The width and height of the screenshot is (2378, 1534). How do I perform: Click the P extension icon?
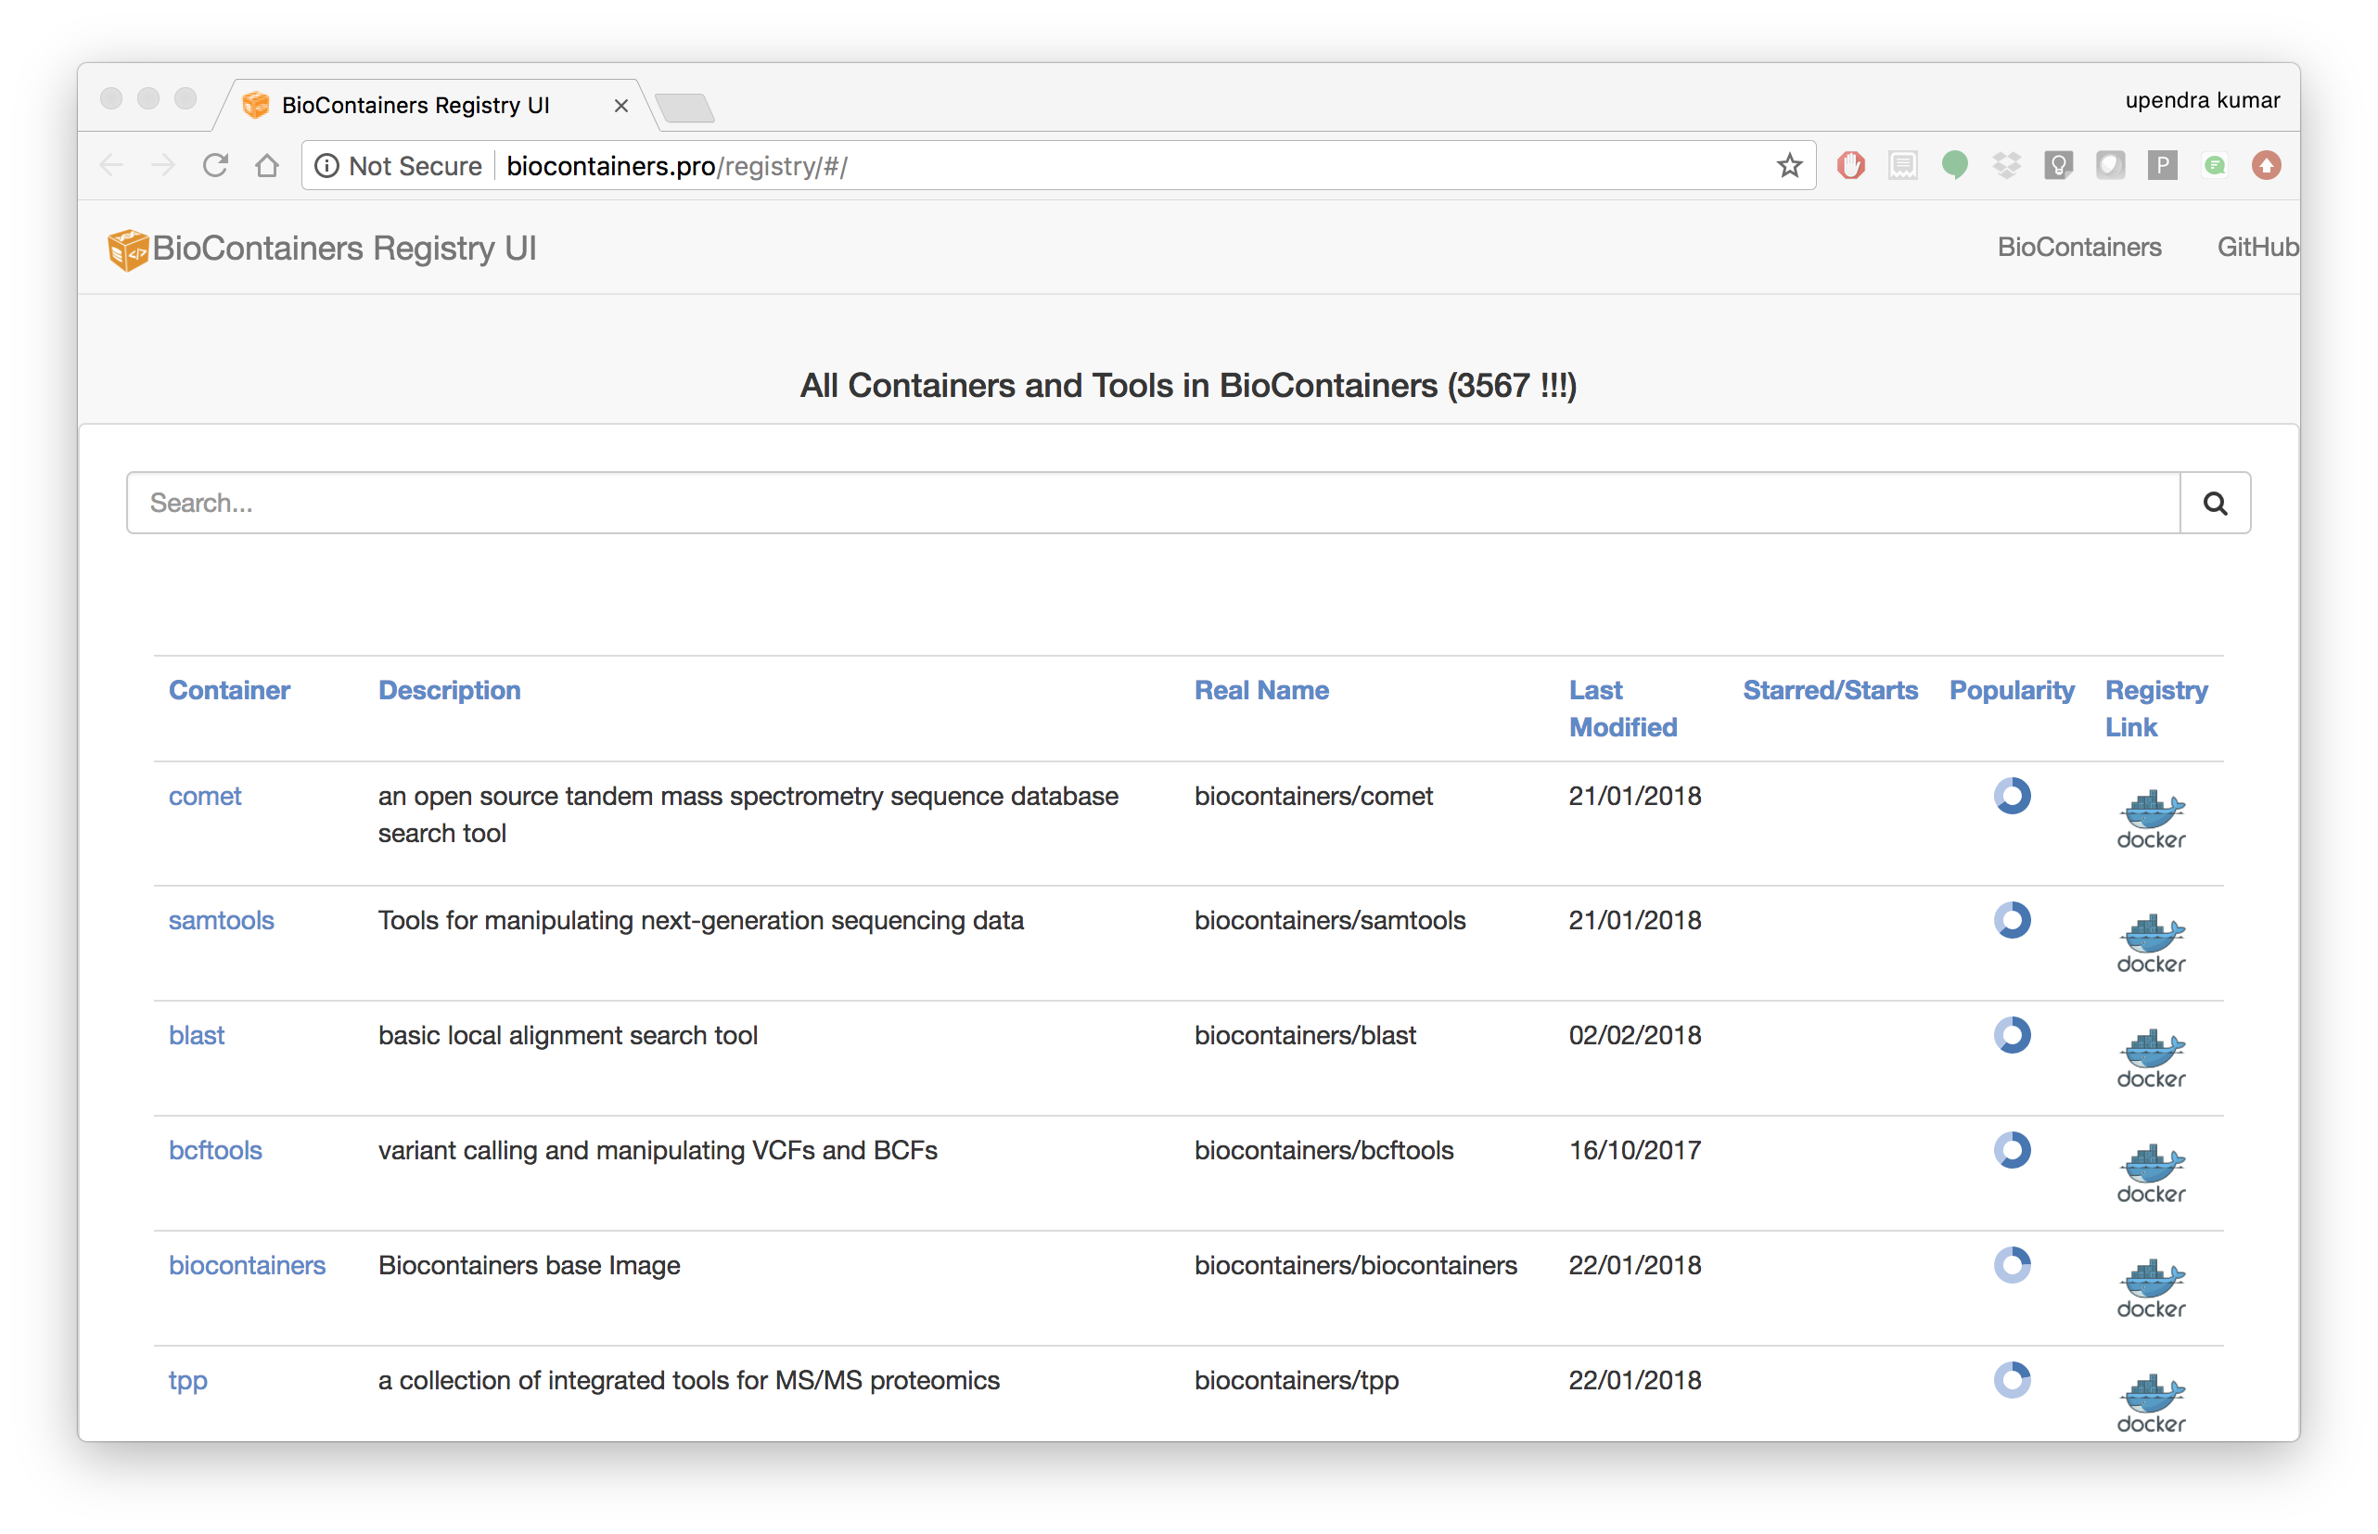click(2162, 165)
